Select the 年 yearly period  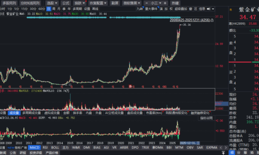pos(69,9)
